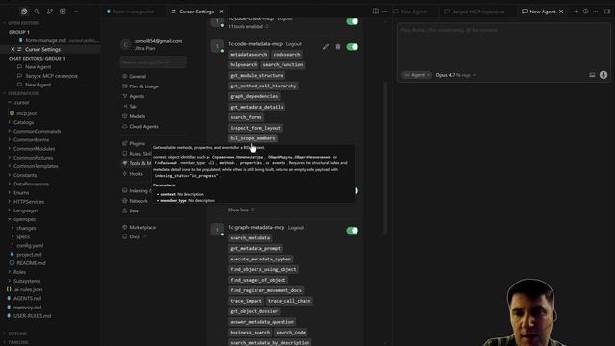Toggle the side panel layout icon
The height and width of the screenshot is (346, 615).
[x=607, y=12]
